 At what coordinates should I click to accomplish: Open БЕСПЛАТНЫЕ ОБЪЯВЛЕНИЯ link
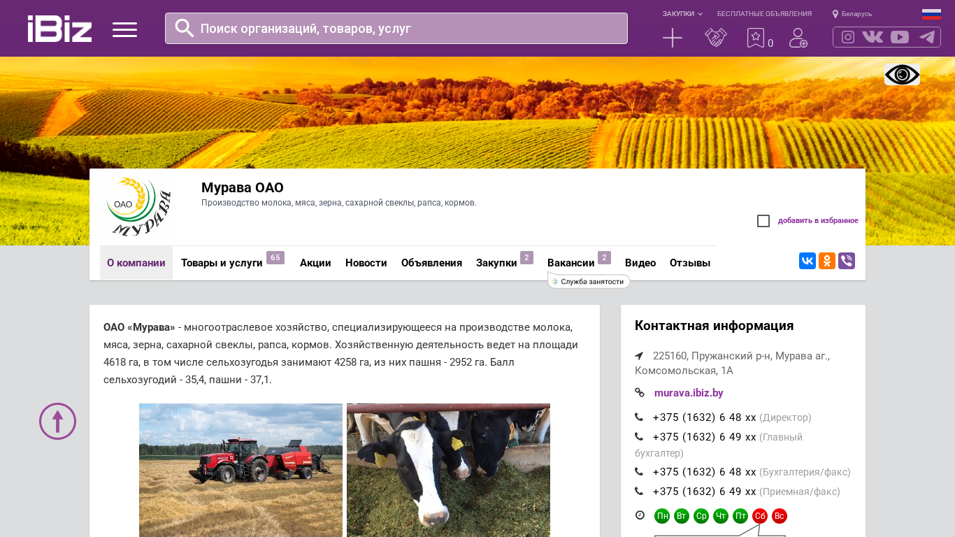point(764,14)
